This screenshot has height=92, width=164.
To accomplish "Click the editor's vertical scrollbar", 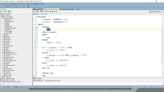I will pos(162,46).
